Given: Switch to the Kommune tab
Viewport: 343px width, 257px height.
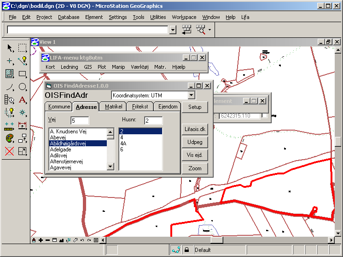Looking at the screenshot, I should coord(59,107).
